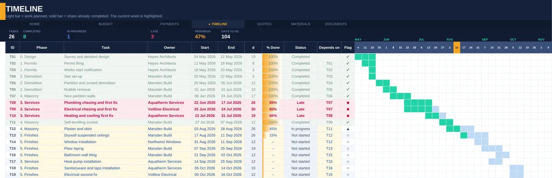
Task: Click the red late flag for T08
Action: point(348,103)
